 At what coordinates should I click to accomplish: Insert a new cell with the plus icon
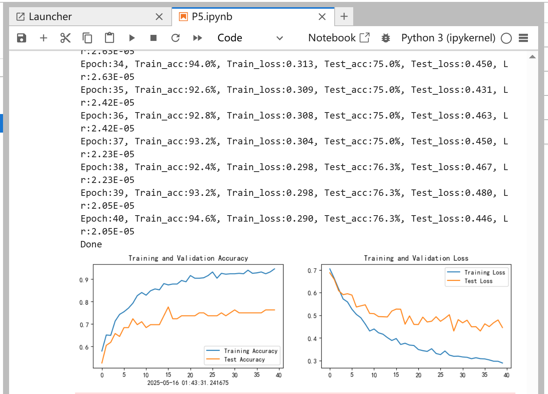(x=44, y=38)
